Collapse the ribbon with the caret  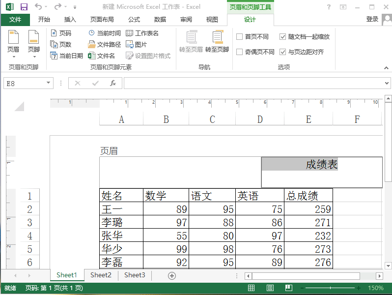click(386, 68)
